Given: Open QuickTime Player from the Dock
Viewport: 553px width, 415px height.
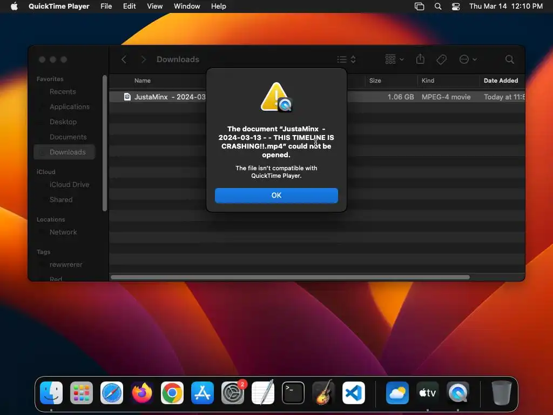Looking at the screenshot, I should [458, 393].
